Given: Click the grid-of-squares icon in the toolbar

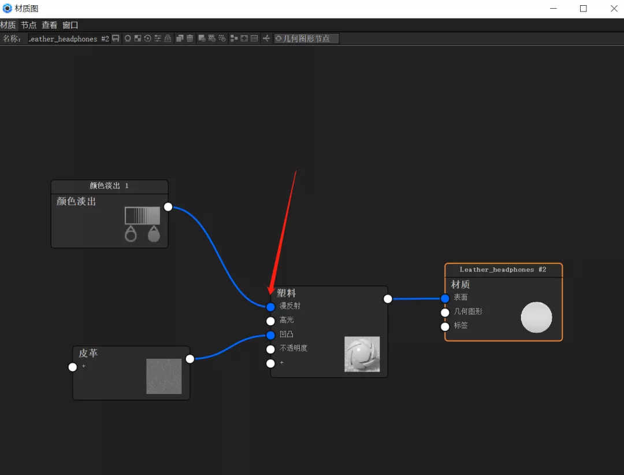Looking at the screenshot, I should (211, 38).
